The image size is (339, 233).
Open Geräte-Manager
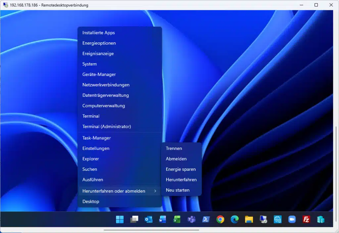pos(120,74)
